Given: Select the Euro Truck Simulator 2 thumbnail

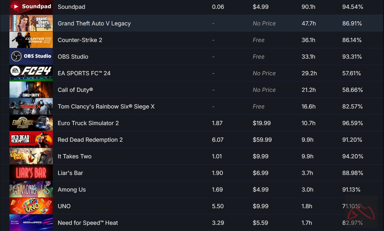Looking at the screenshot, I should pos(31,123).
